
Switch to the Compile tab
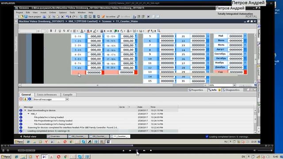point(68,95)
